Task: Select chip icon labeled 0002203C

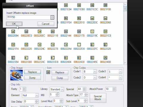Action: (x=92, y=18)
